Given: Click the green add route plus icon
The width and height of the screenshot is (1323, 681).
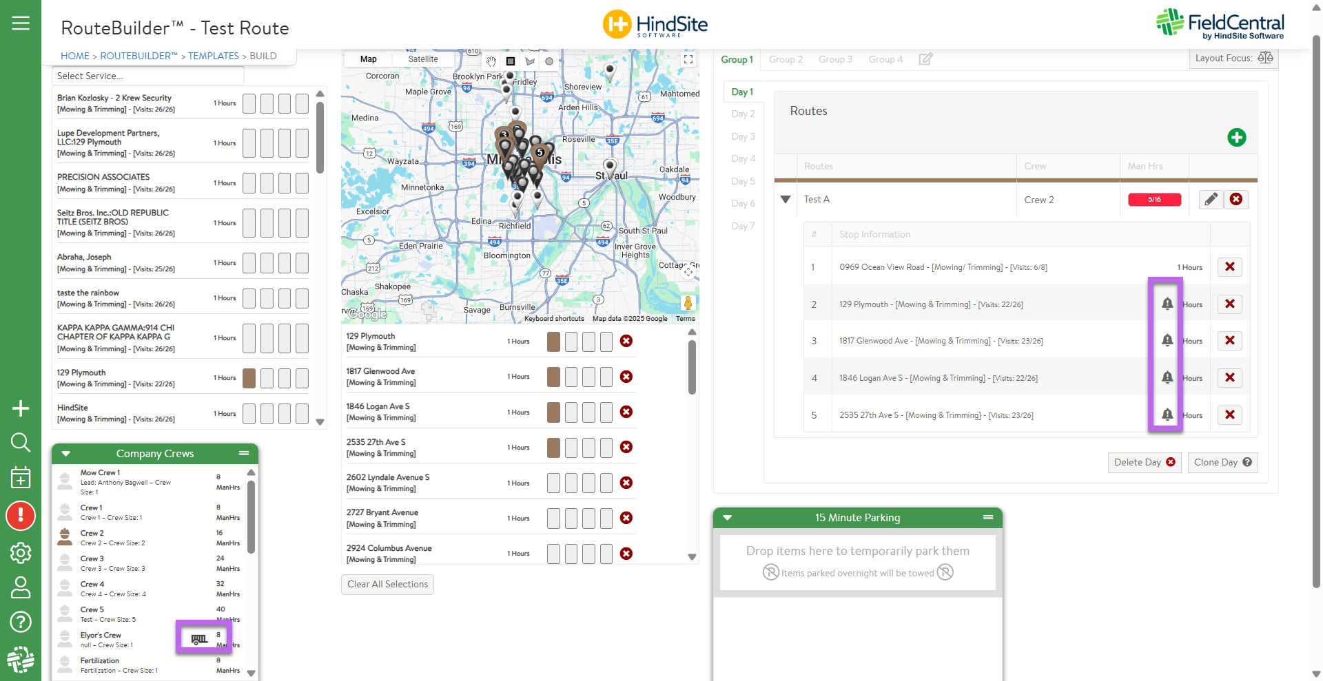Looking at the screenshot, I should (x=1236, y=138).
